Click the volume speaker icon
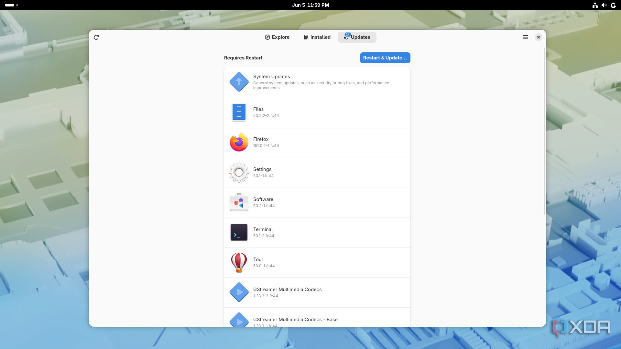This screenshot has width=621, height=349. tap(604, 5)
